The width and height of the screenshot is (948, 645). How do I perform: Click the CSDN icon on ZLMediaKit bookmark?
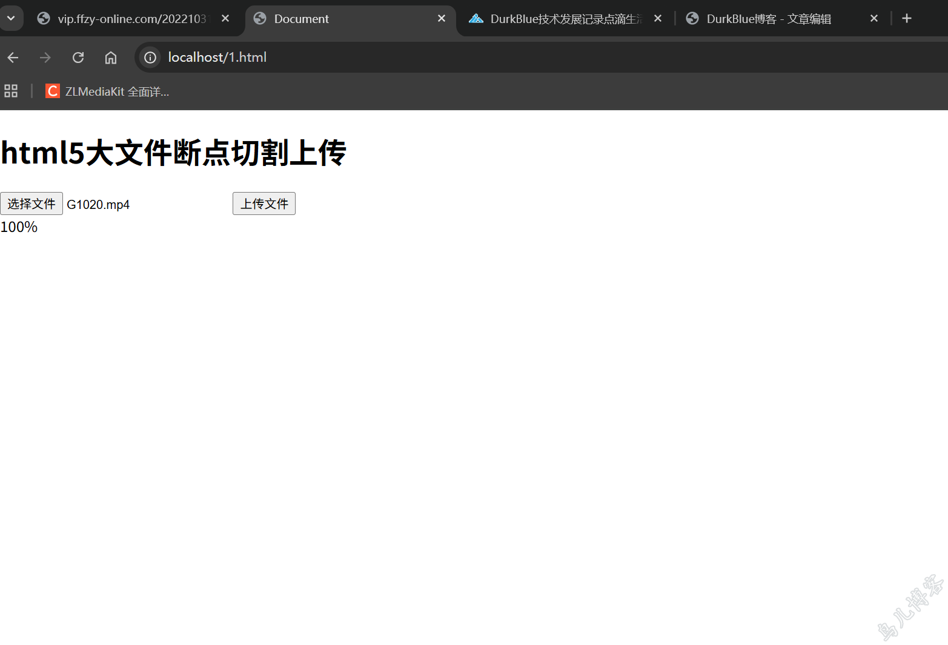point(52,91)
